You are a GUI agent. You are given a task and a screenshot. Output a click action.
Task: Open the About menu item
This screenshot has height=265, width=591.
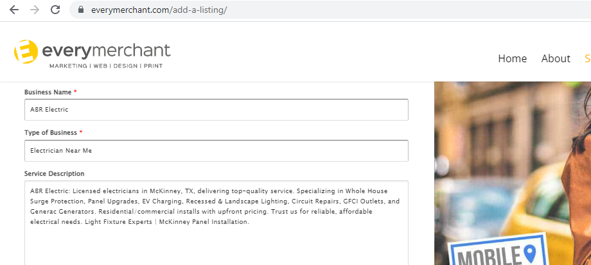click(x=556, y=58)
